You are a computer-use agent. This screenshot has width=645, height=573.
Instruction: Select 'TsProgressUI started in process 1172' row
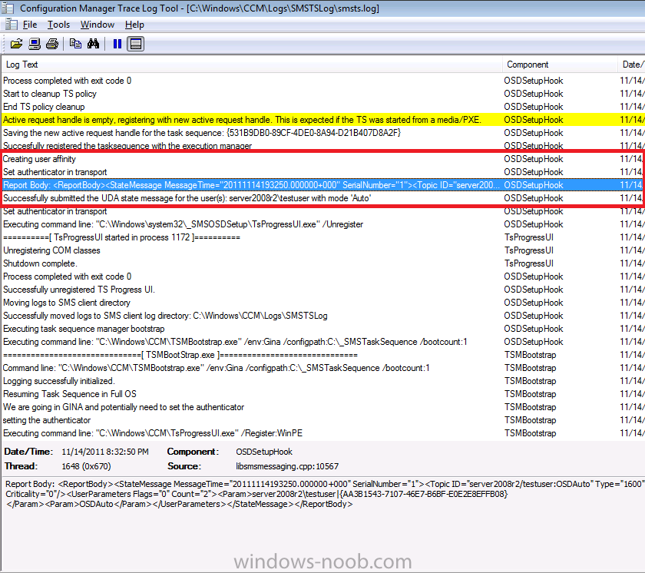click(x=322, y=237)
